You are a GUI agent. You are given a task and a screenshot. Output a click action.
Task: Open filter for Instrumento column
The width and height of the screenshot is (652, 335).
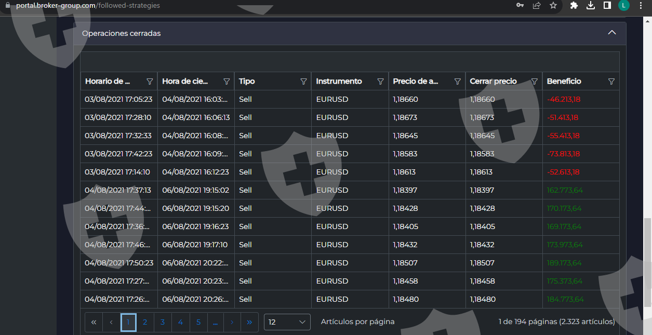(x=380, y=82)
